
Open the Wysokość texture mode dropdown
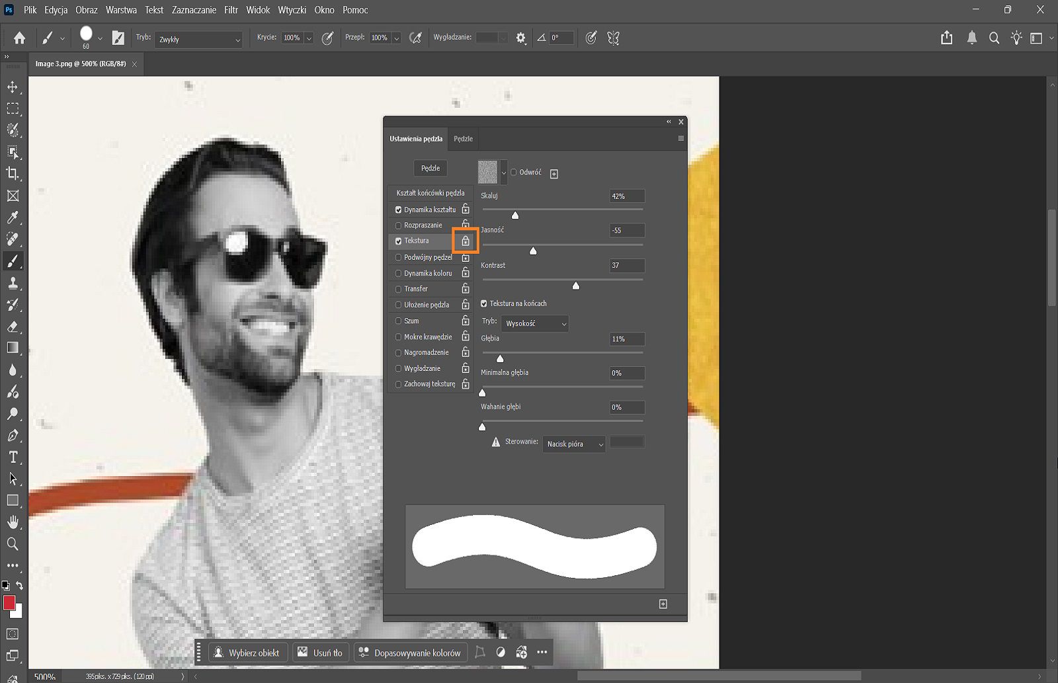[534, 323]
